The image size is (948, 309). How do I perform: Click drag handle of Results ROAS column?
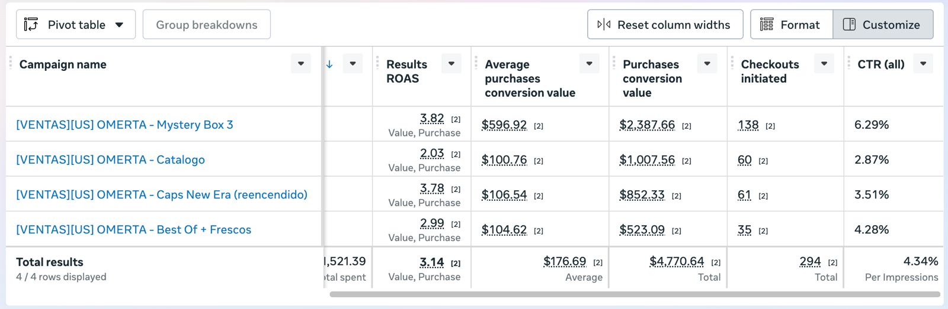coord(377,63)
